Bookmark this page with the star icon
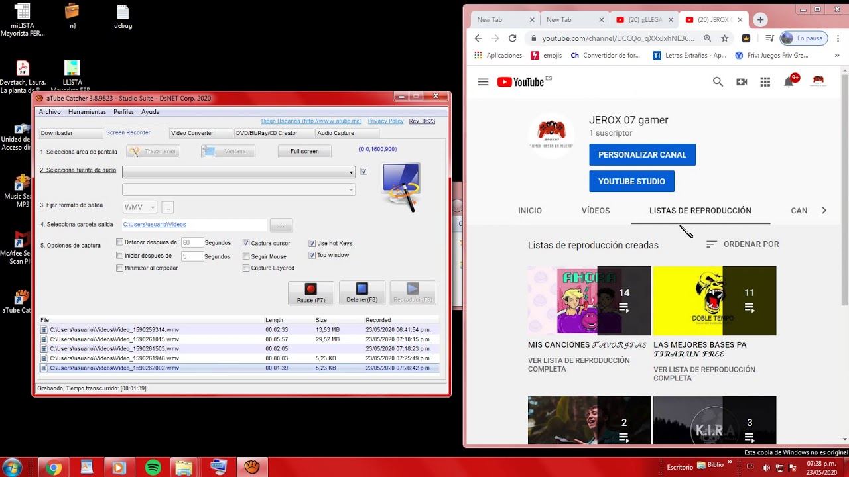The height and width of the screenshot is (477, 849). tap(724, 38)
